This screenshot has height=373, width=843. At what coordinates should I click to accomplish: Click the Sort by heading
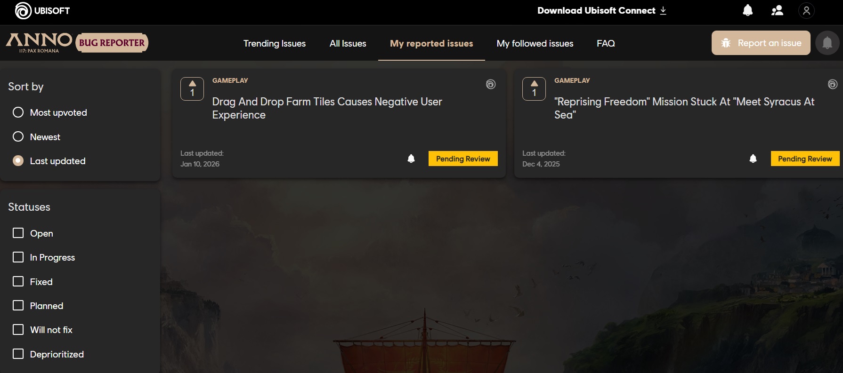[26, 87]
